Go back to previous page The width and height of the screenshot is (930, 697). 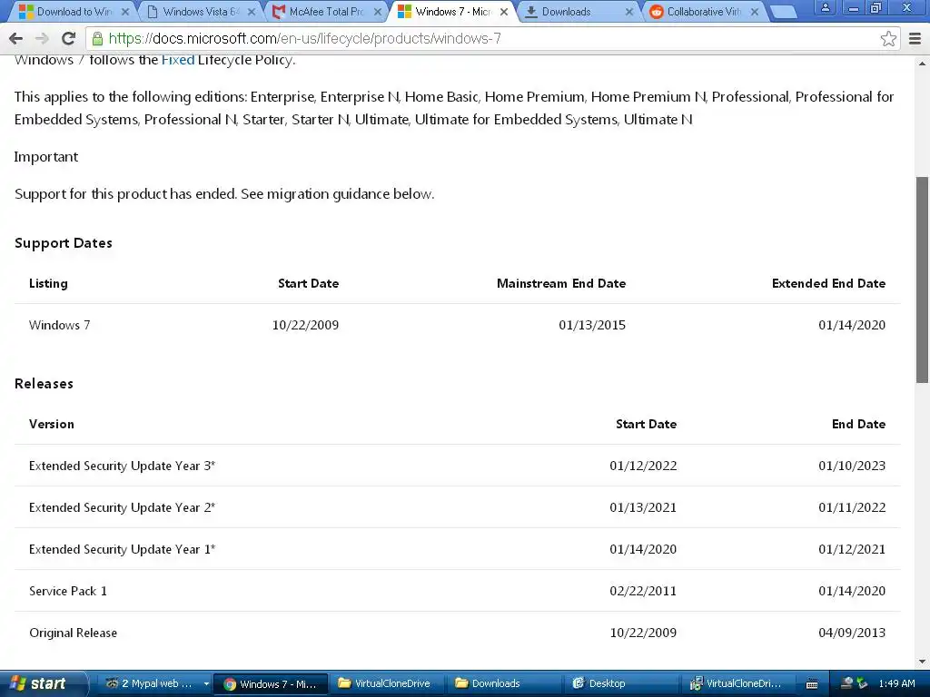click(16, 38)
